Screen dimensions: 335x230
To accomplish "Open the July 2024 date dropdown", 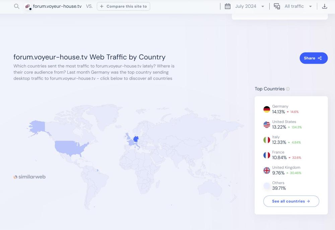I will click(x=250, y=6).
